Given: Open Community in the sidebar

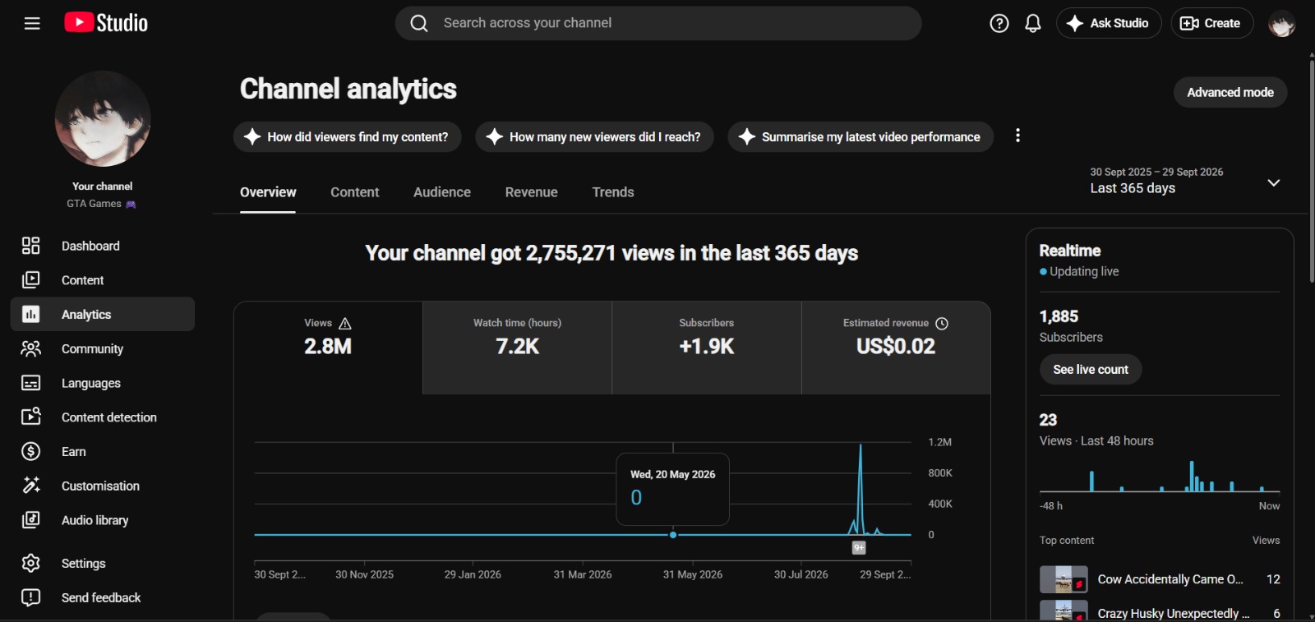Looking at the screenshot, I should 103,348.
